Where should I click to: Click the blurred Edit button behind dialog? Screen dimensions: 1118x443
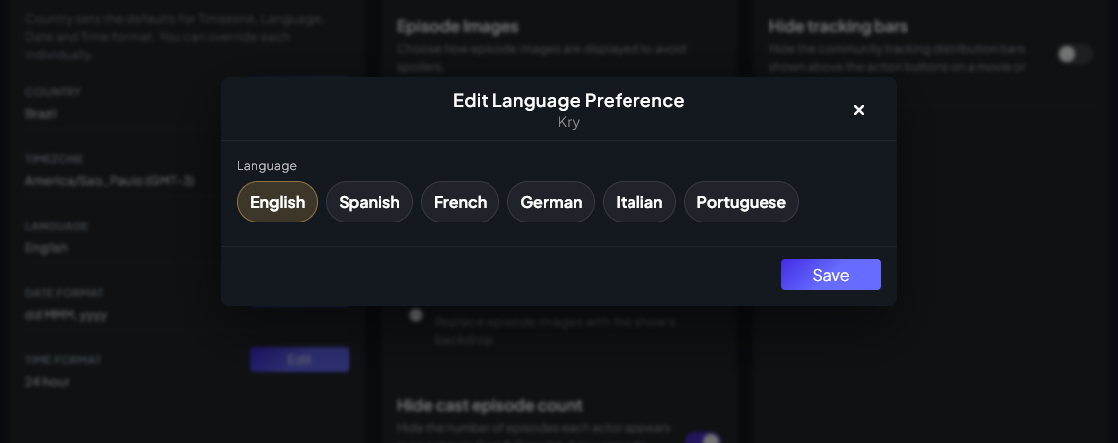coord(300,360)
